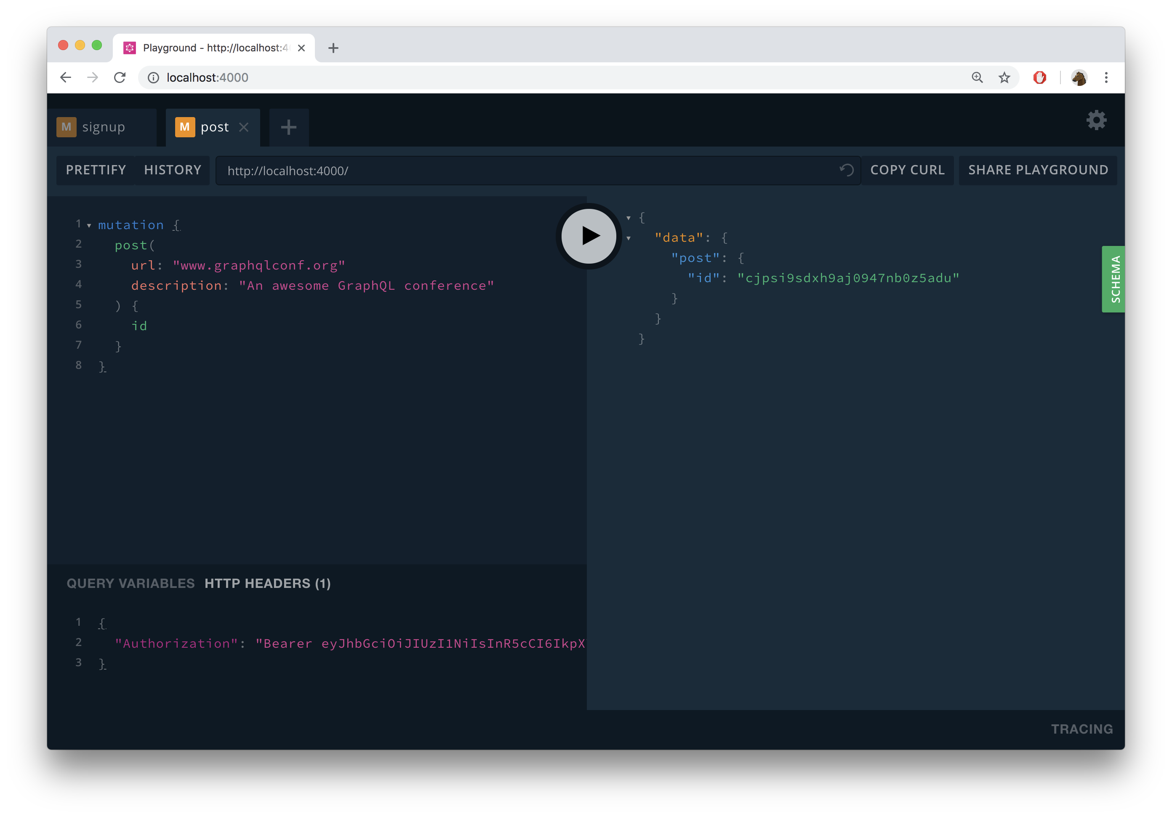Click the GraphQL favicon on browser tab
The height and width of the screenshot is (817, 1172).
[x=130, y=48]
